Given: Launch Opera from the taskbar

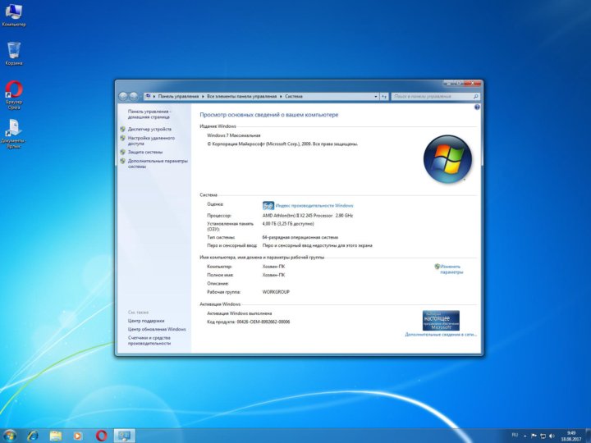Looking at the screenshot, I should click(101, 436).
